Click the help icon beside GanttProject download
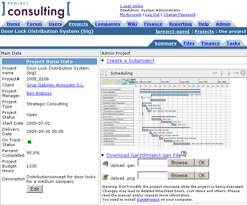This screenshot has height=205, width=247. tap(184, 154)
